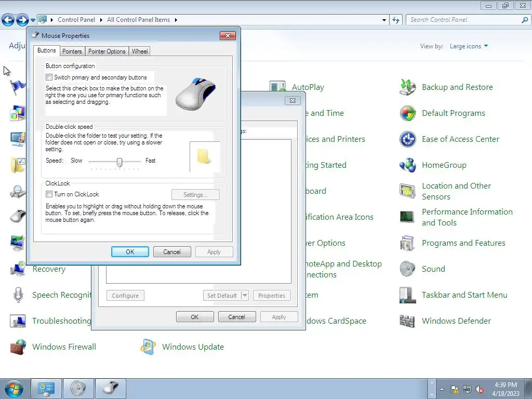The image size is (532, 399).
Task: Open the Speech Recognition microphone icon
Action: pos(18,295)
